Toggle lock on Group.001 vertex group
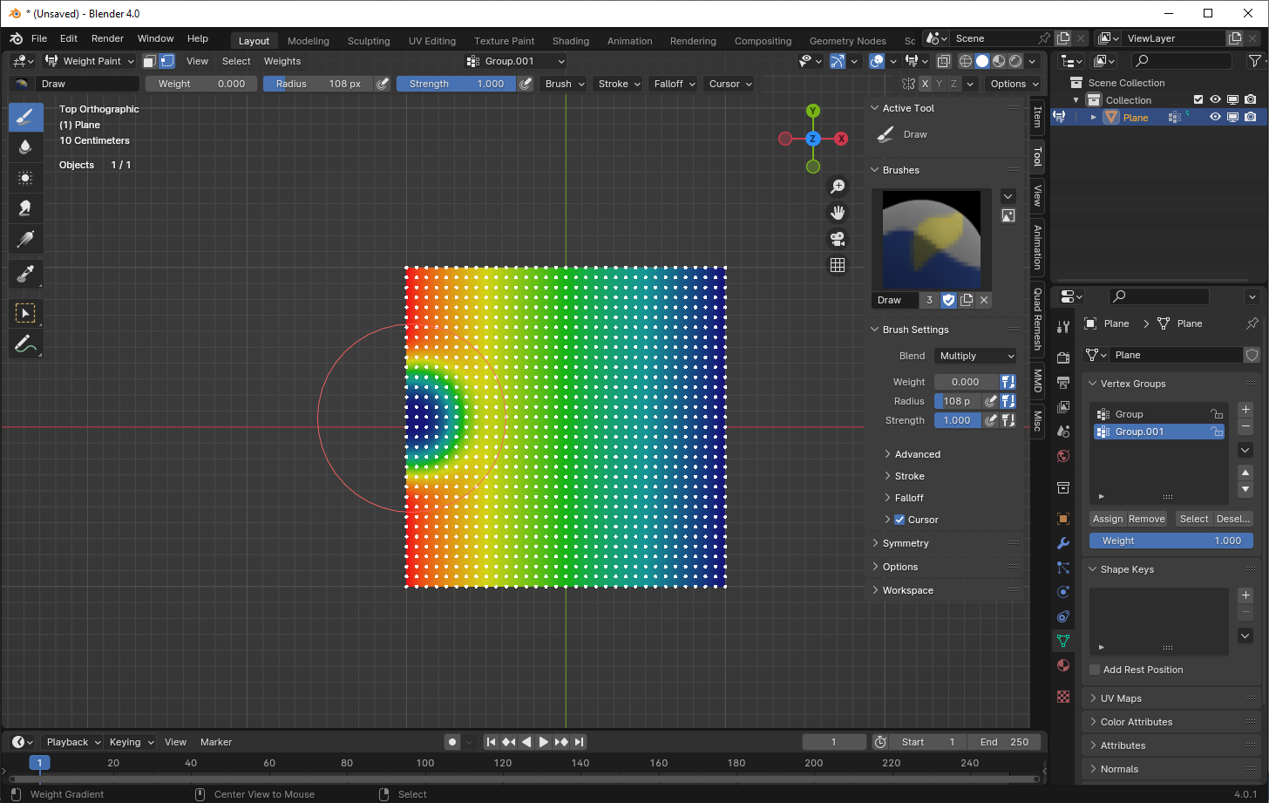This screenshot has height=803, width=1269. pos(1217,432)
